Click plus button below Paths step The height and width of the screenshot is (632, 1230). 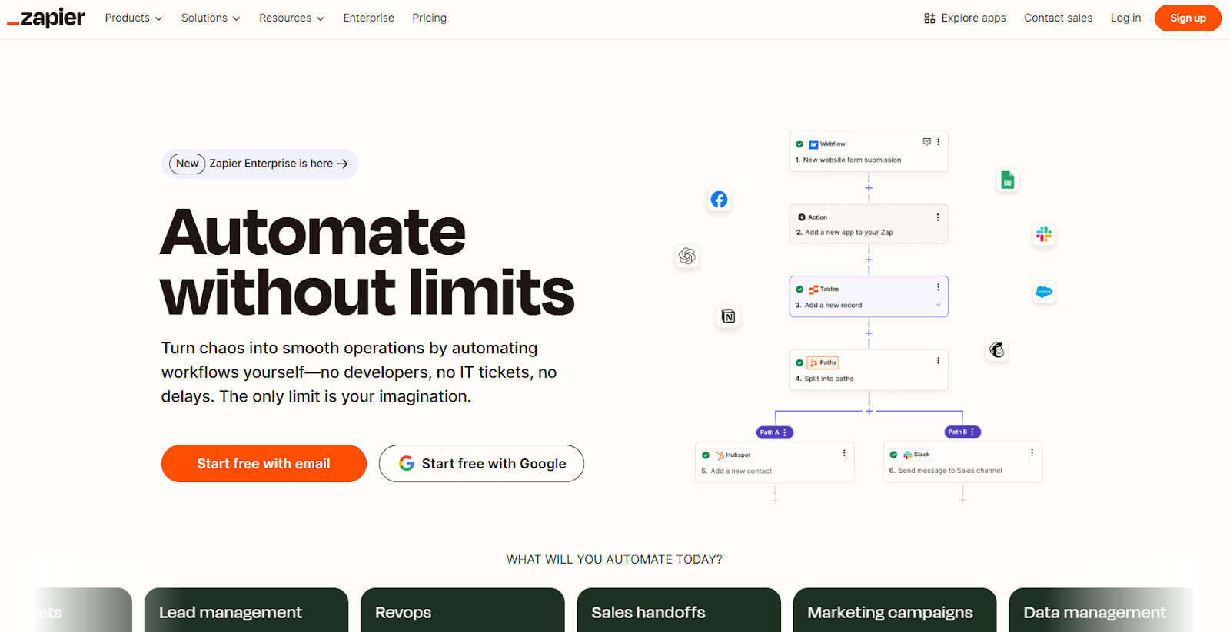point(869,411)
